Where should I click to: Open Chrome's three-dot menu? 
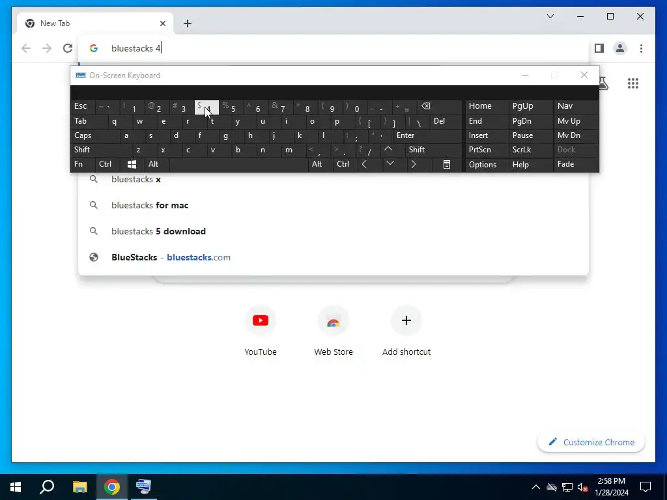(x=641, y=48)
